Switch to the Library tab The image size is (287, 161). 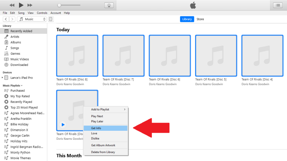[187, 19]
